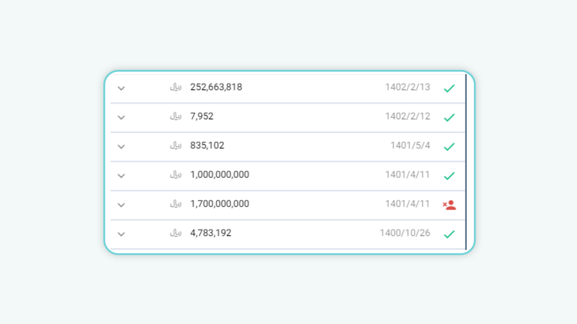Image resolution: width=577 pixels, height=324 pixels.
Task: Select the amount 252,663,818
Action: pyautogui.click(x=216, y=87)
